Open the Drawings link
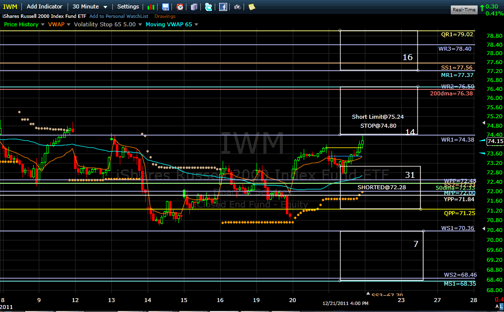The width and height of the screenshot is (504, 312). 165,16
